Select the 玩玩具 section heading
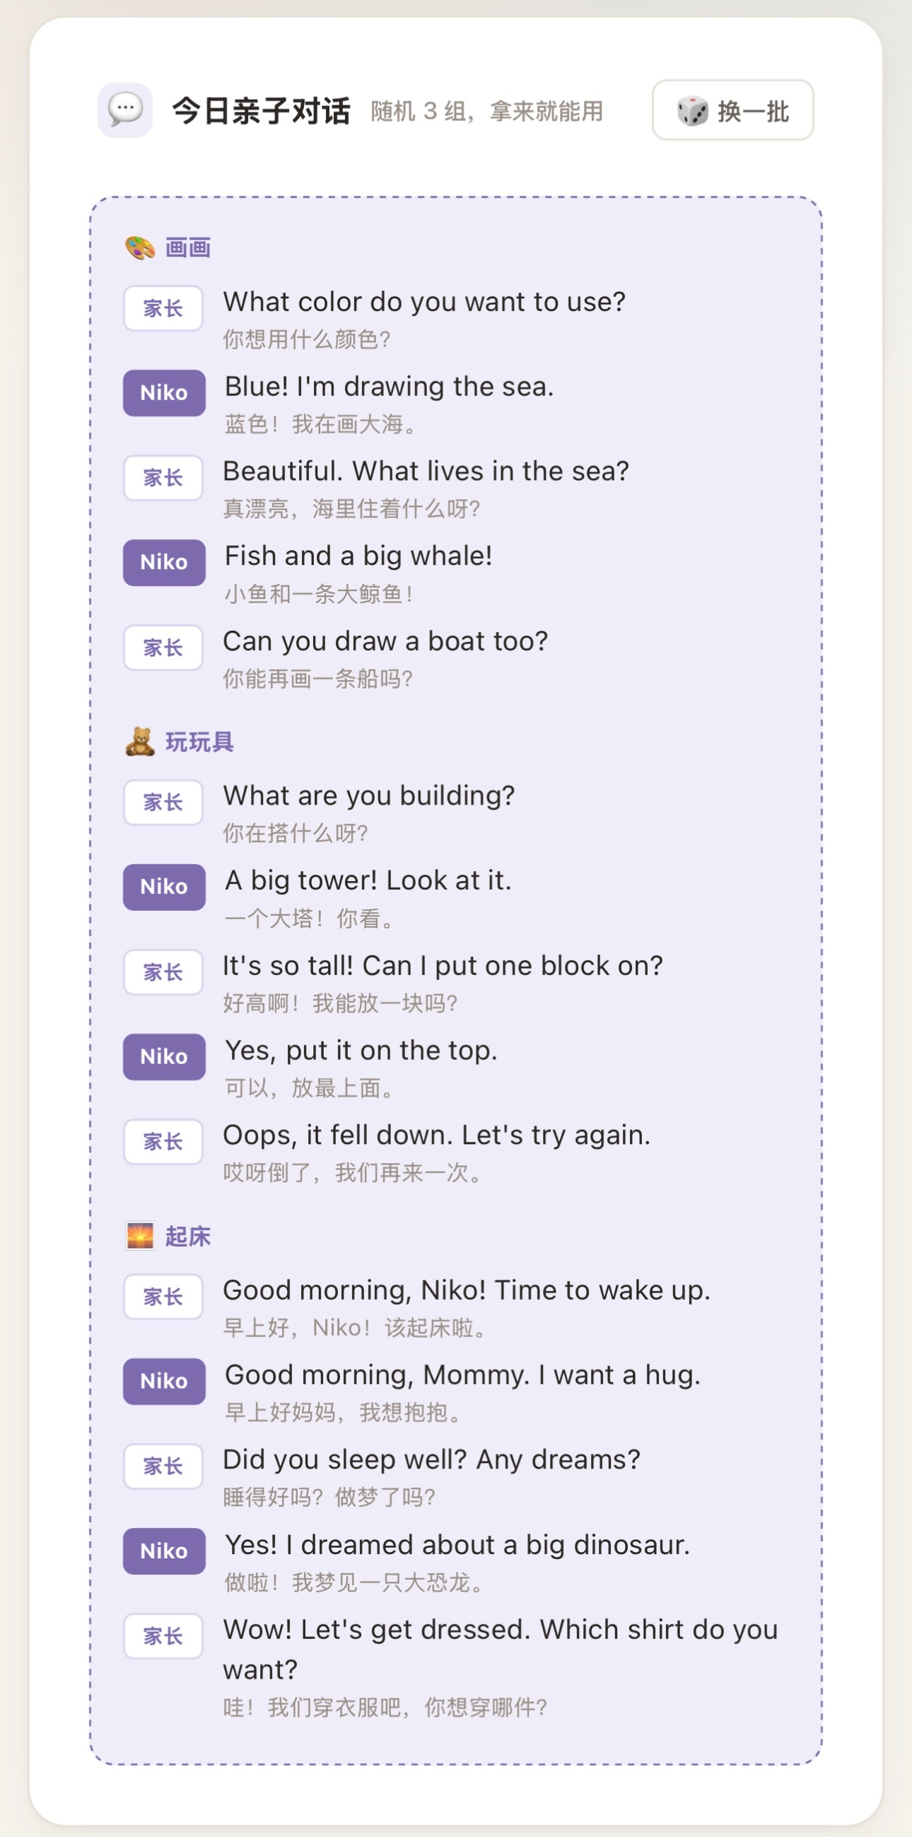Screen dimensions: 912x1837 pyautogui.click(x=199, y=742)
